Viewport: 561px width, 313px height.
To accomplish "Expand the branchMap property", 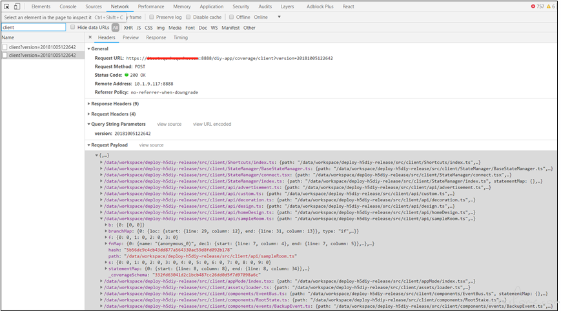I will [x=106, y=231].
